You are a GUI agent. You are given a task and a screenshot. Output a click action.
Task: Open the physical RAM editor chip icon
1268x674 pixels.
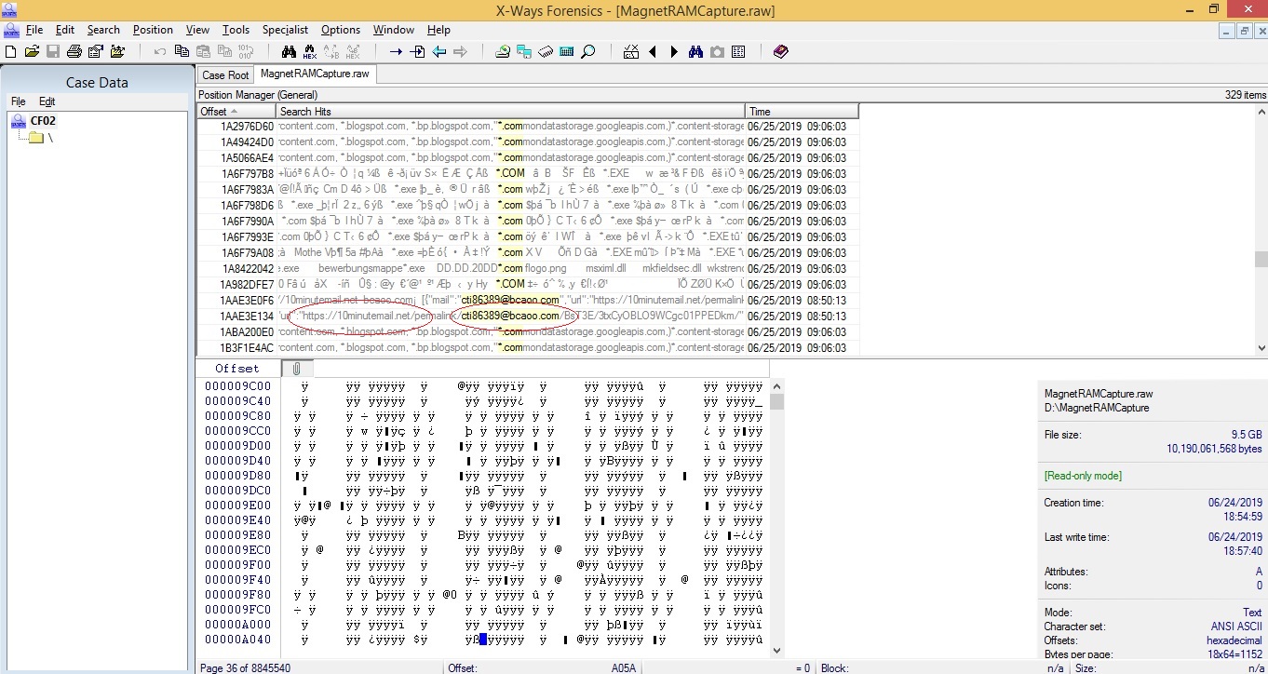(545, 51)
